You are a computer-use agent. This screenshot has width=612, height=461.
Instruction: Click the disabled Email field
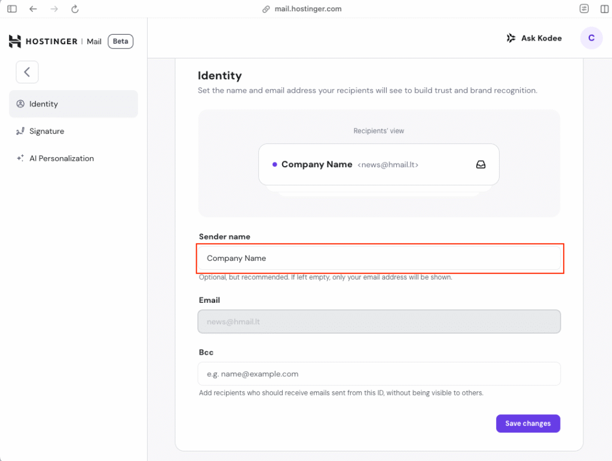379,321
